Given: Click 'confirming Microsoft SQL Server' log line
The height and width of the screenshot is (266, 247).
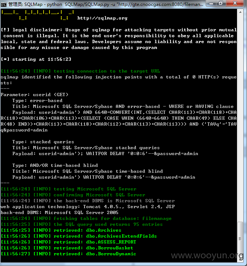Looking at the screenshot, I should [73, 195].
